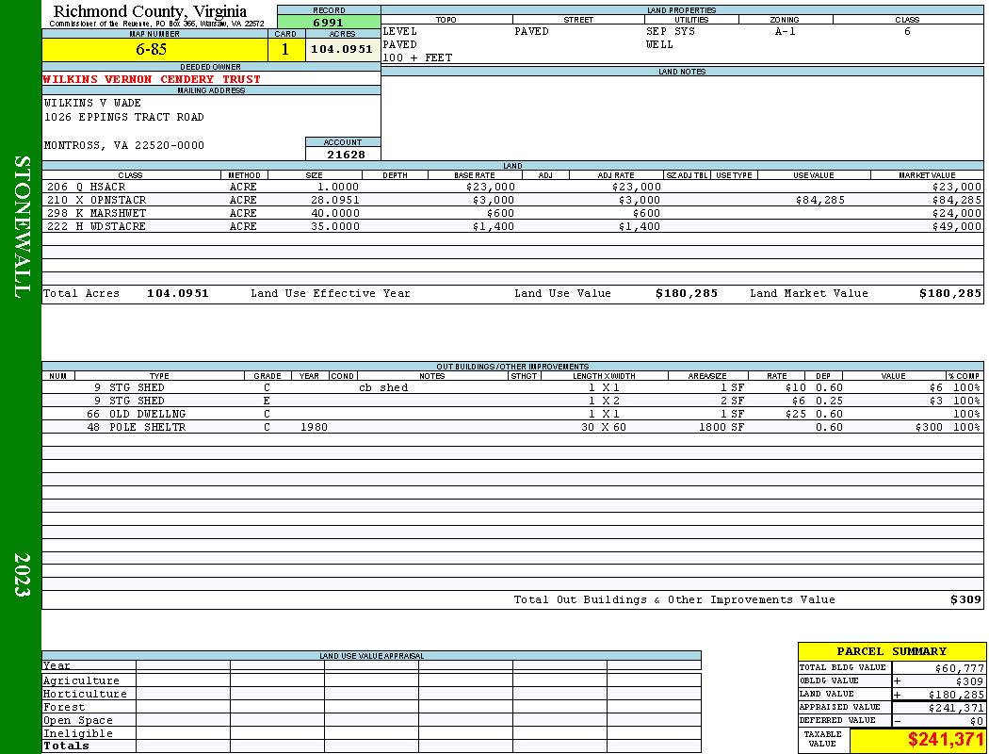Select Land Market Value $180,285
The image size is (989, 754).
point(949,293)
